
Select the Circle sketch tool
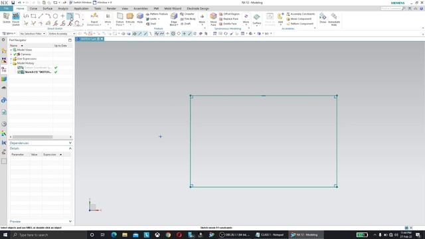[x=55, y=16]
